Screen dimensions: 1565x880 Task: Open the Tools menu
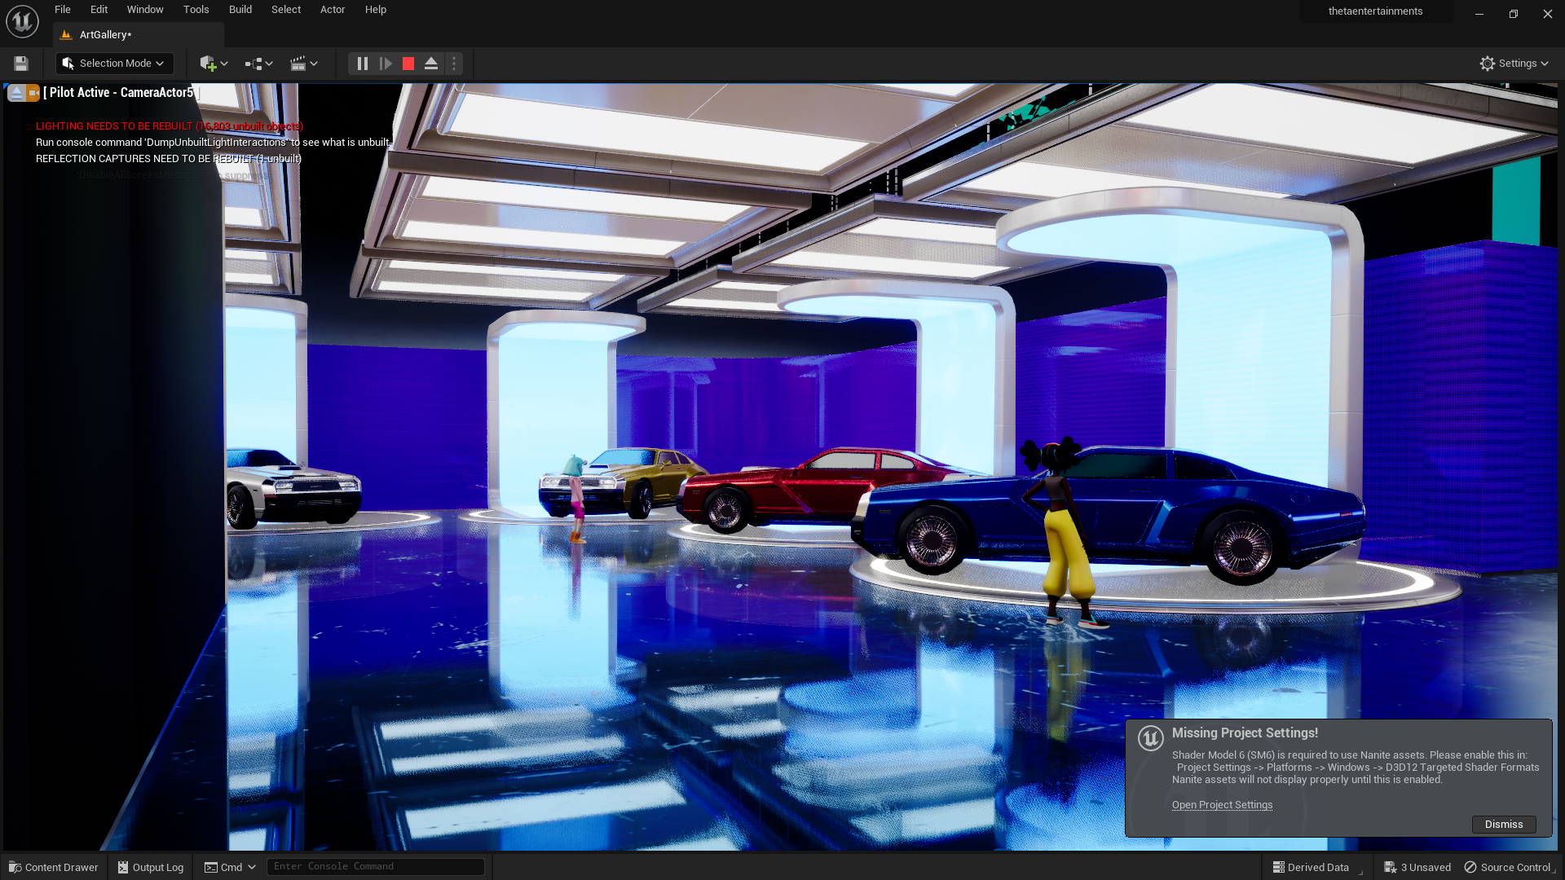coord(196,10)
